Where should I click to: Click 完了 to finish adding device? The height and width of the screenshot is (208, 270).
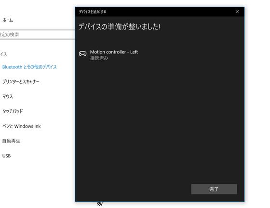coord(214,189)
